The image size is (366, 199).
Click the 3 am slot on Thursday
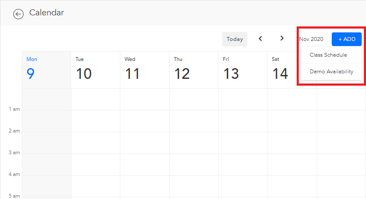pyautogui.click(x=194, y=164)
